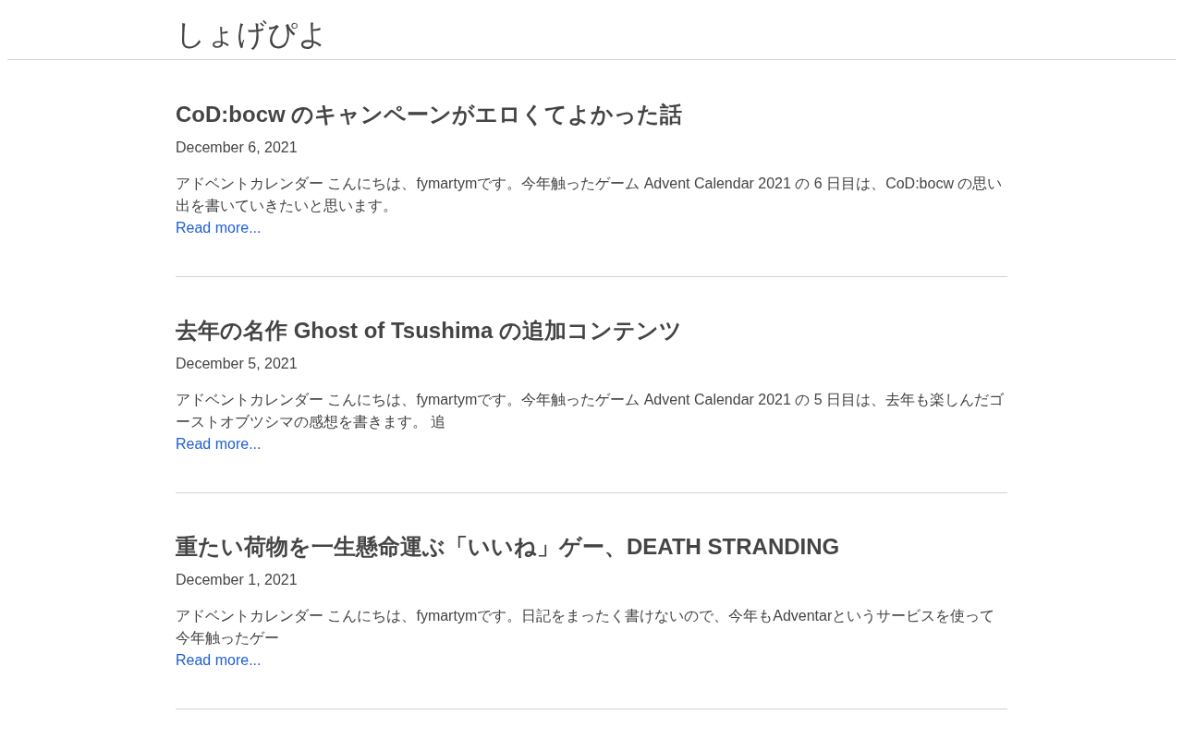1183x739 pixels.
Task: Click the divider line below the first post
Action: point(591,277)
